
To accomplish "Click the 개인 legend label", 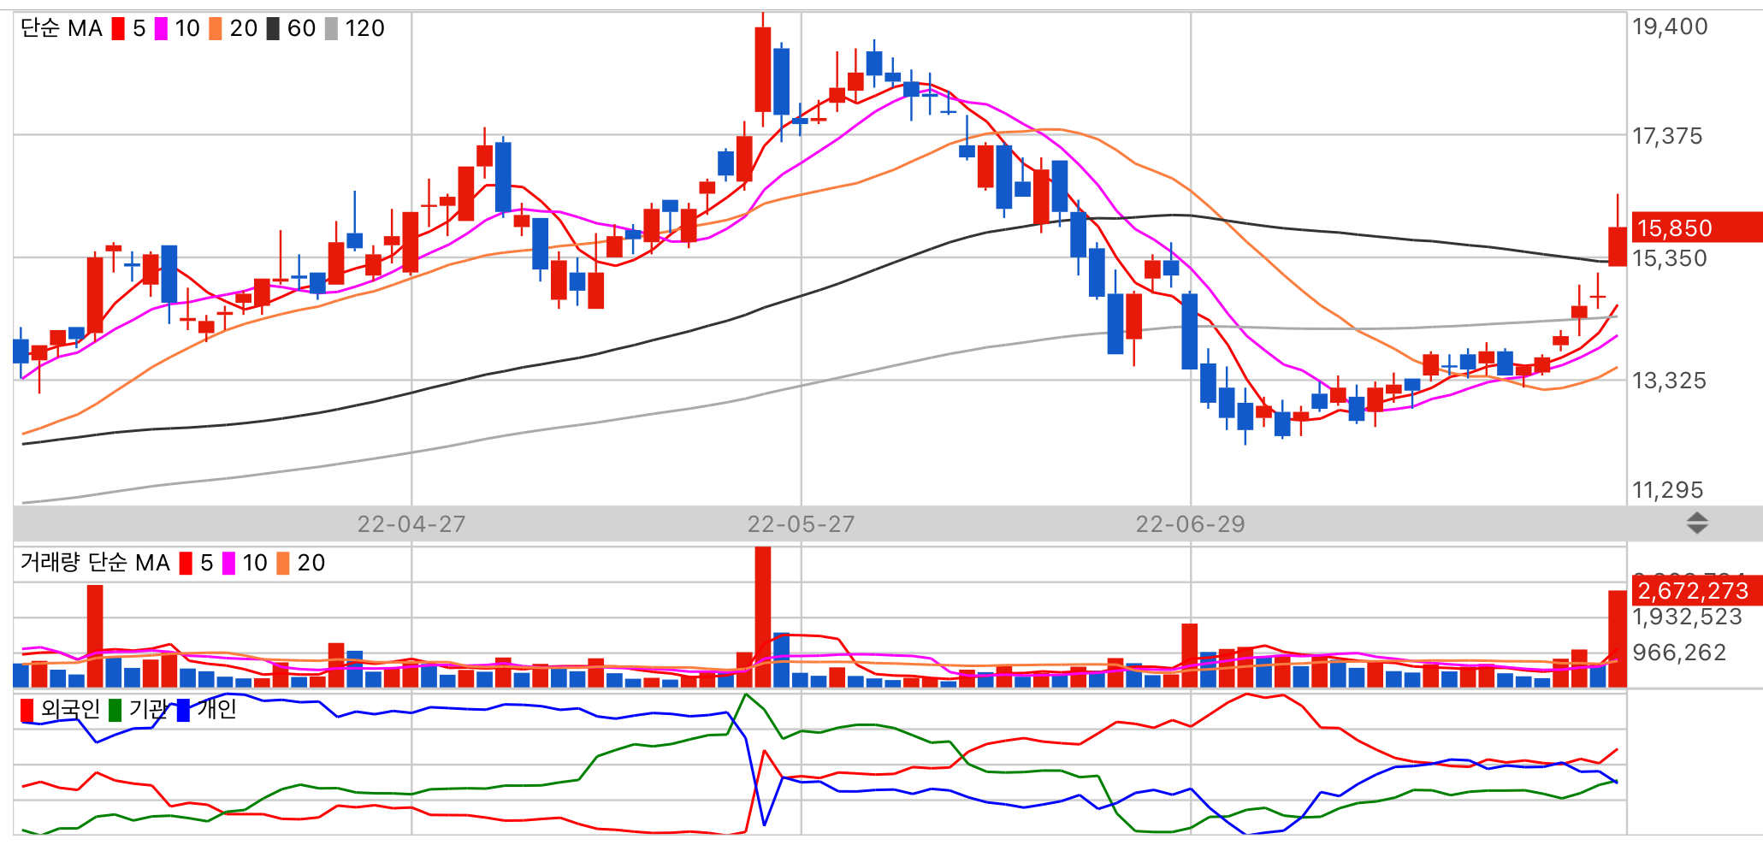I will (216, 710).
